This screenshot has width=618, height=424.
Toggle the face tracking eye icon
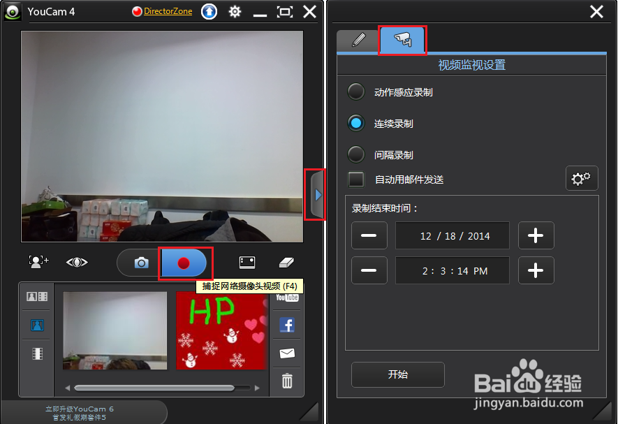tap(77, 262)
